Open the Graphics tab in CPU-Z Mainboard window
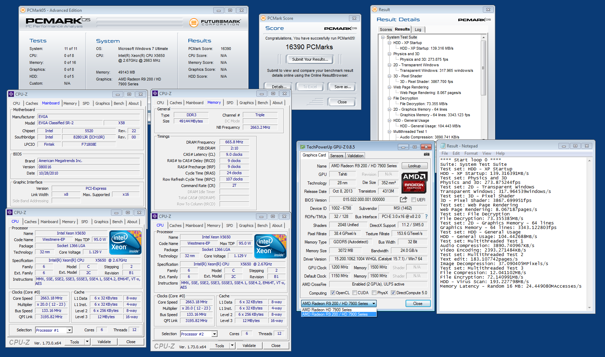This screenshot has height=357, width=605. pyautogui.click(x=102, y=103)
